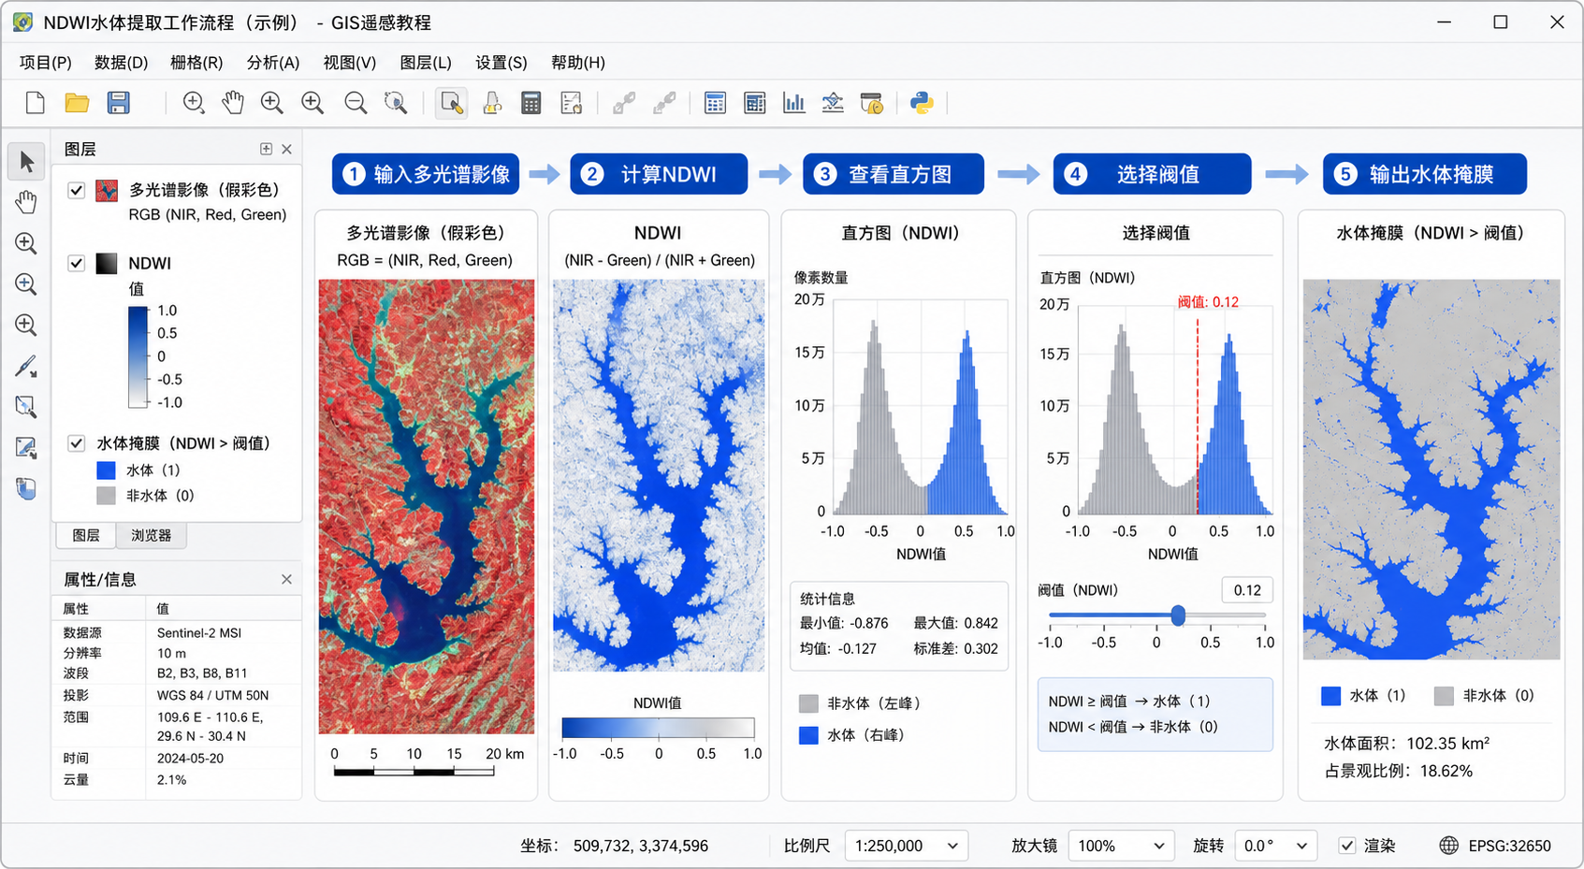The image size is (1584, 869).
Task: Click step 4 选择阈值 button
Action: pyautogui.click(x=1153, y=174)
